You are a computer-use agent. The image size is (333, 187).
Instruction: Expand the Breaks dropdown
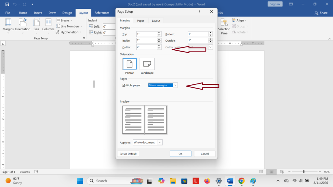point(64,20)
